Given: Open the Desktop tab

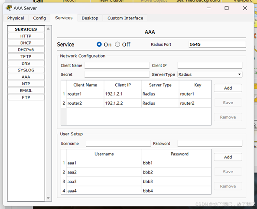Looking at the screenshot, I should tap(90, 18).
